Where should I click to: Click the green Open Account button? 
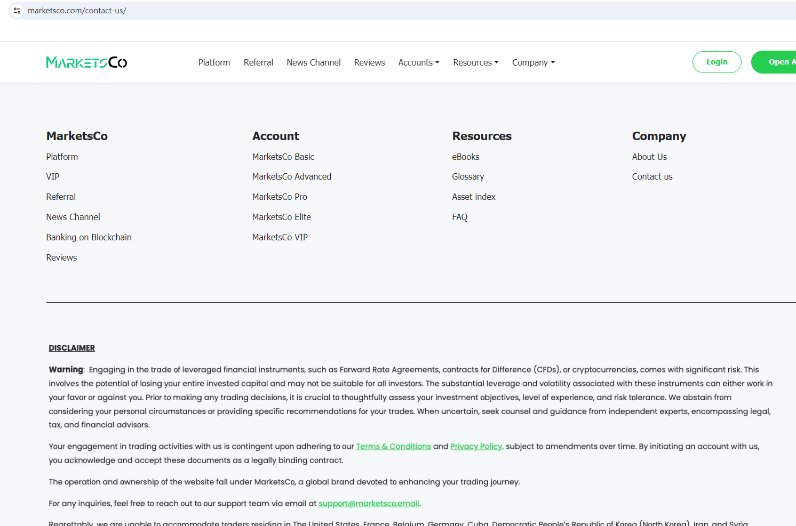776,62
